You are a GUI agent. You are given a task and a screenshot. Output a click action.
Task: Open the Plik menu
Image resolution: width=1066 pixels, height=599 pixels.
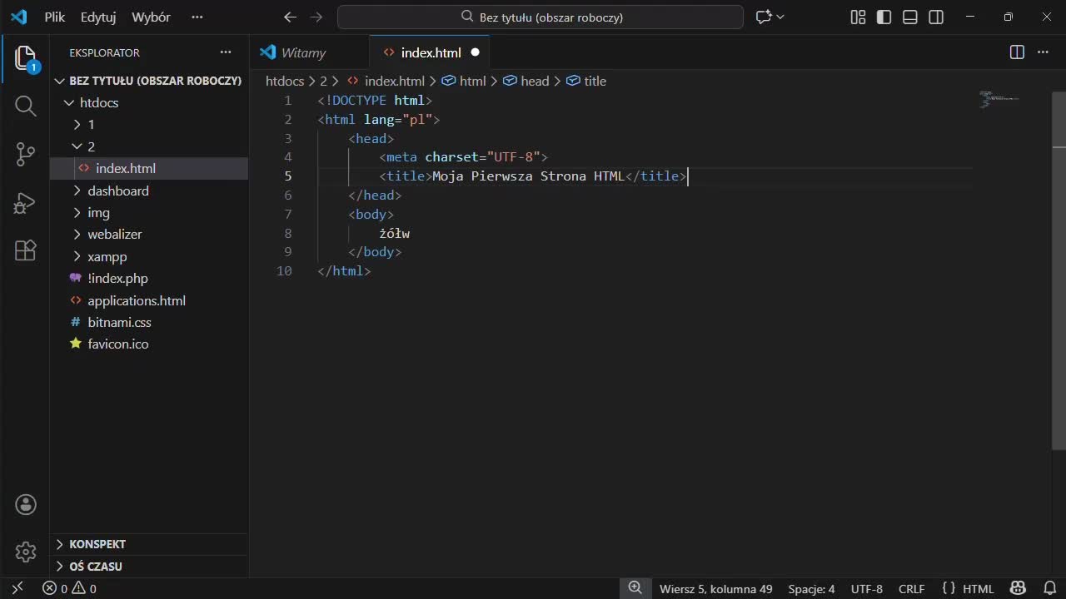pos(54,17)
